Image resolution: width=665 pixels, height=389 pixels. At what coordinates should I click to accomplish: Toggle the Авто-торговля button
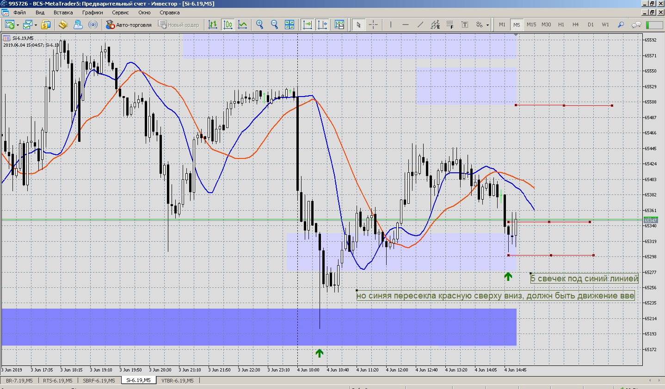click(129, 25)
